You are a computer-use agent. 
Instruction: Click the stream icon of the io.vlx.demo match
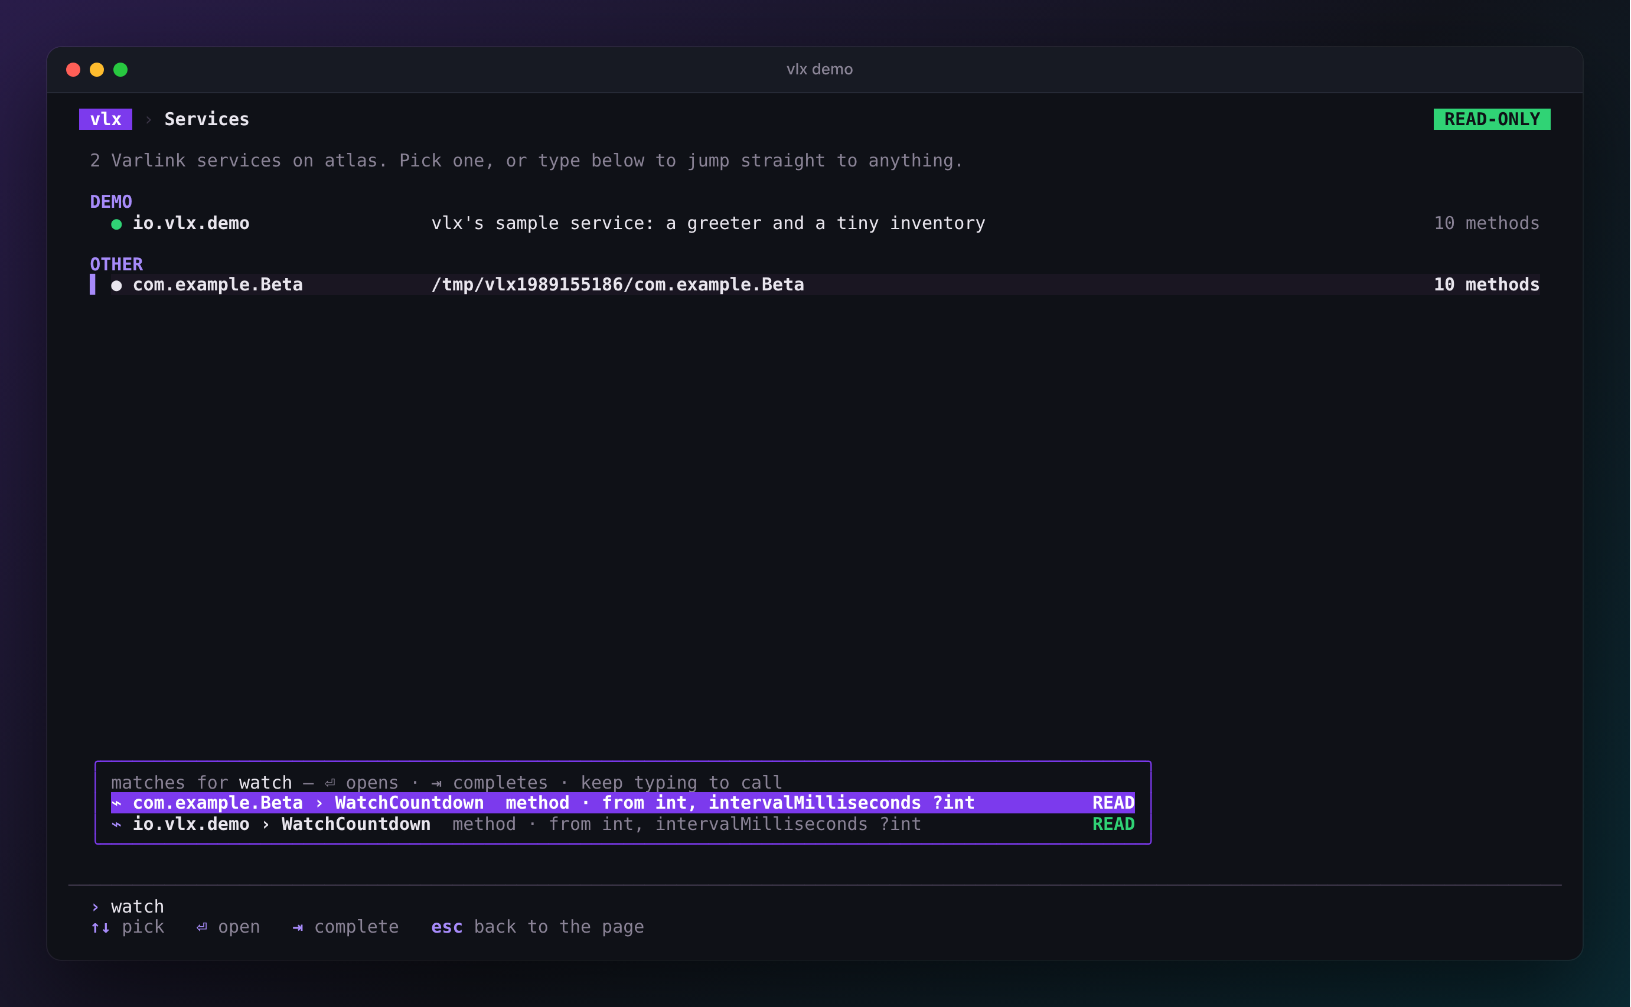pyautogui.click(x=116, y=825)
